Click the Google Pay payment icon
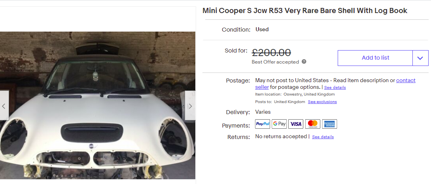The height and width of the screenshot is (184, 431). tap(279, 124)
